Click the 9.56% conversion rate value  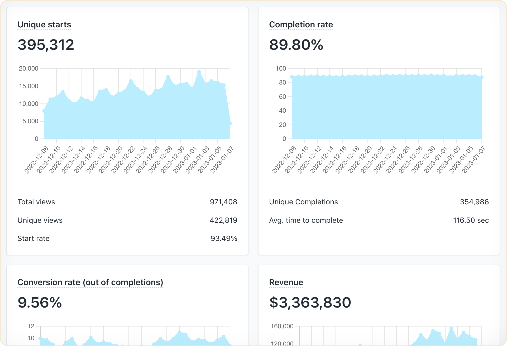tap(40, 303)
